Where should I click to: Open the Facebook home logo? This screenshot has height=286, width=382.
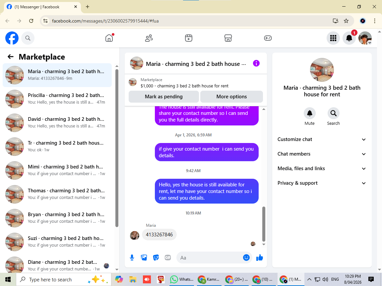pyautogui.click(x=12, y=38)
